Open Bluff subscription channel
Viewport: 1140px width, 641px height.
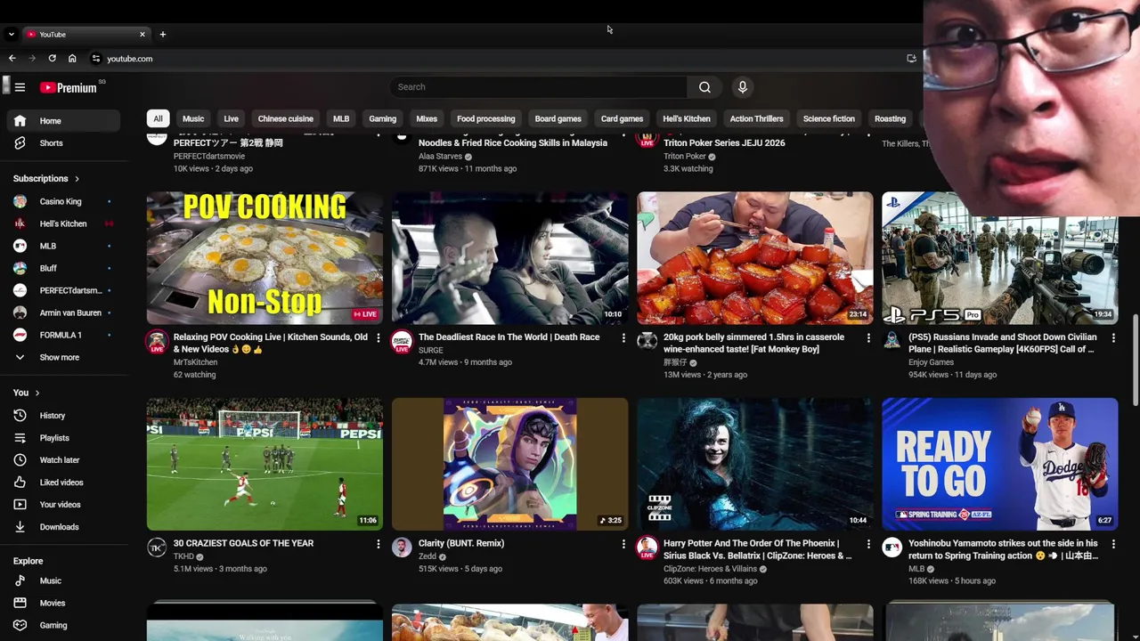pos(63,269)
